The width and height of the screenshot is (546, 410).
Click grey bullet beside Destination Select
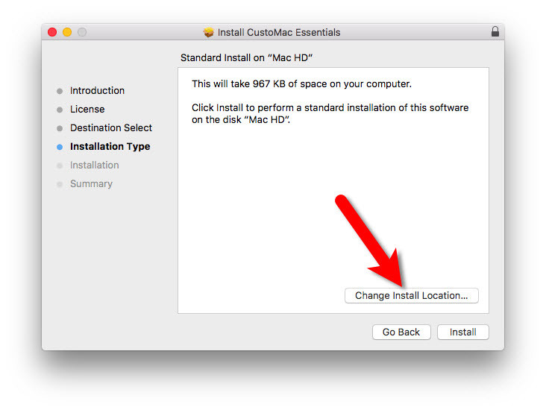[x=60, y=128]
